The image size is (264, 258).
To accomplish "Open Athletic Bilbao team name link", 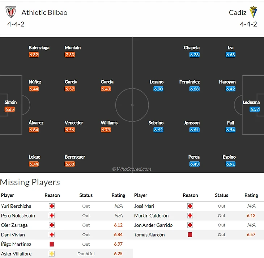I will click(44, 12).
